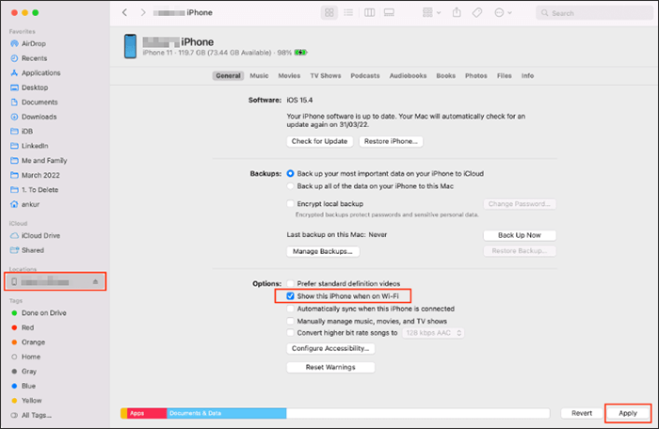The image size is (659, 429).
Task: Filter by Done on Drive tag
Action: pos(43,313)
